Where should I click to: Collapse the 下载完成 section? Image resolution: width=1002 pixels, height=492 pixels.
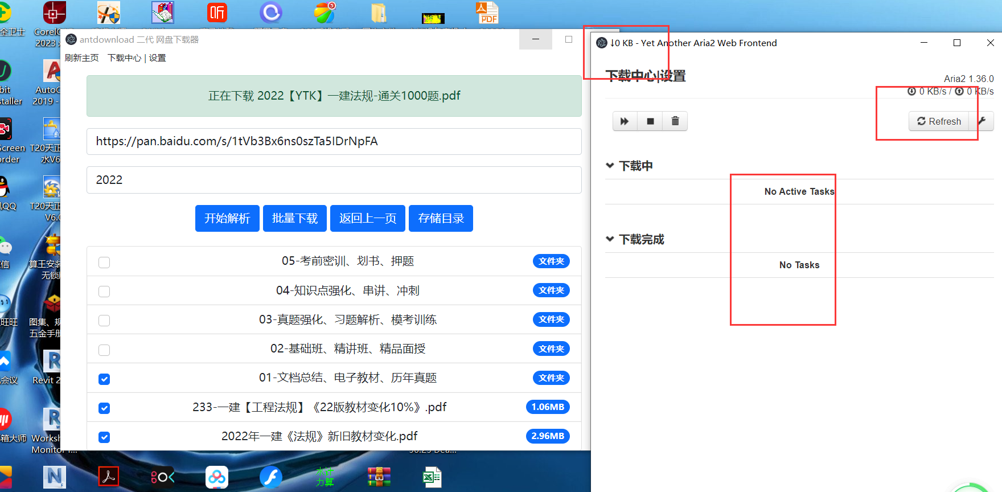tap(610, 239)
